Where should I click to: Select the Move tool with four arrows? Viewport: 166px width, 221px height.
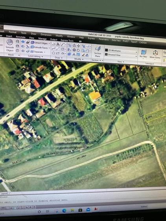[78, 46]
